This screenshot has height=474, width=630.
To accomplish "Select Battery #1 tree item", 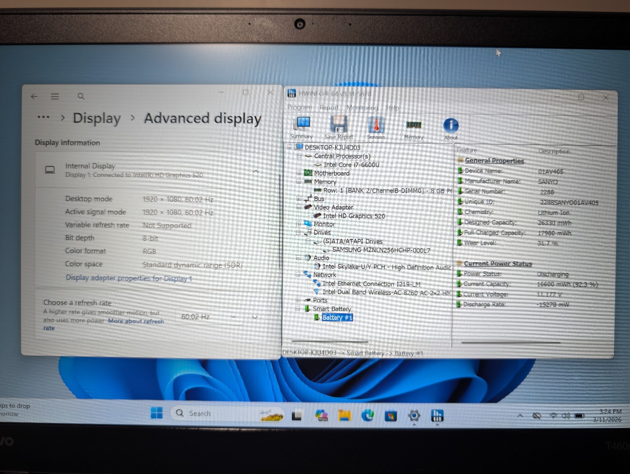I will coord(337,317).
